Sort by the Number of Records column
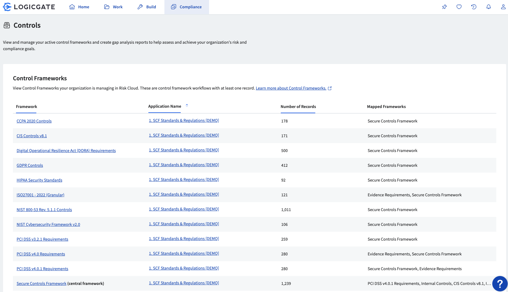The height and width of the screenshot is (292, 508). 298,107
